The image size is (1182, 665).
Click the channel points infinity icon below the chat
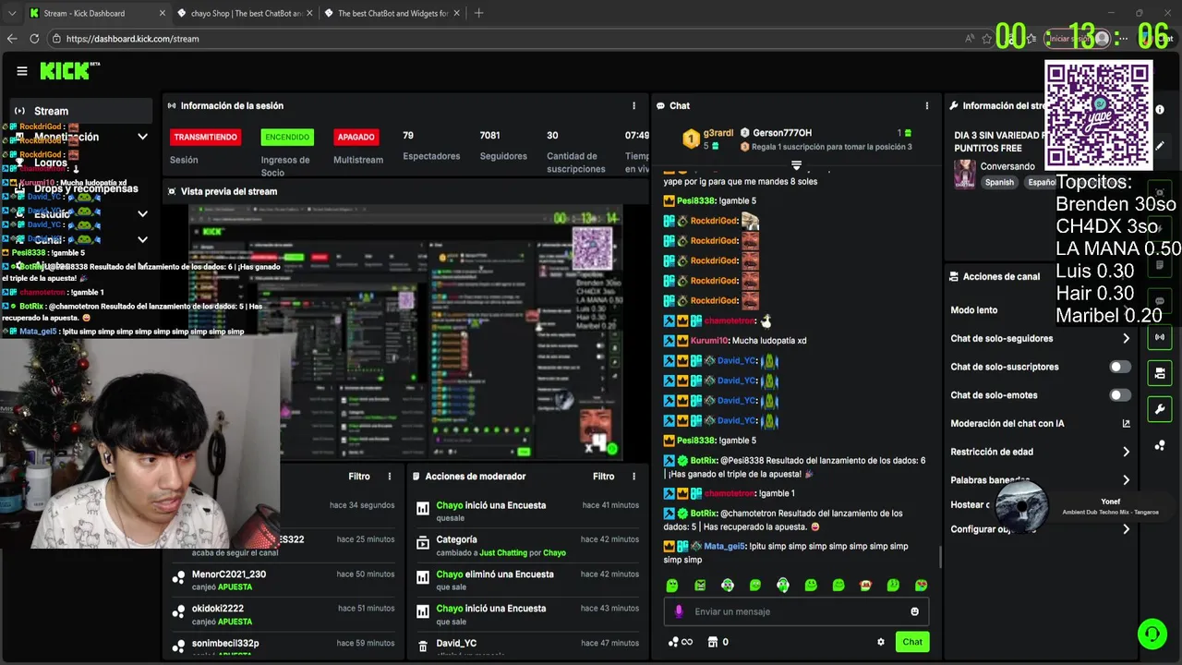[x=681, y=642]
